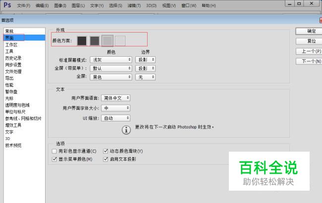Toggle 启用文本投影 checkbox
322x203 pixels.
tap(106, 159)
